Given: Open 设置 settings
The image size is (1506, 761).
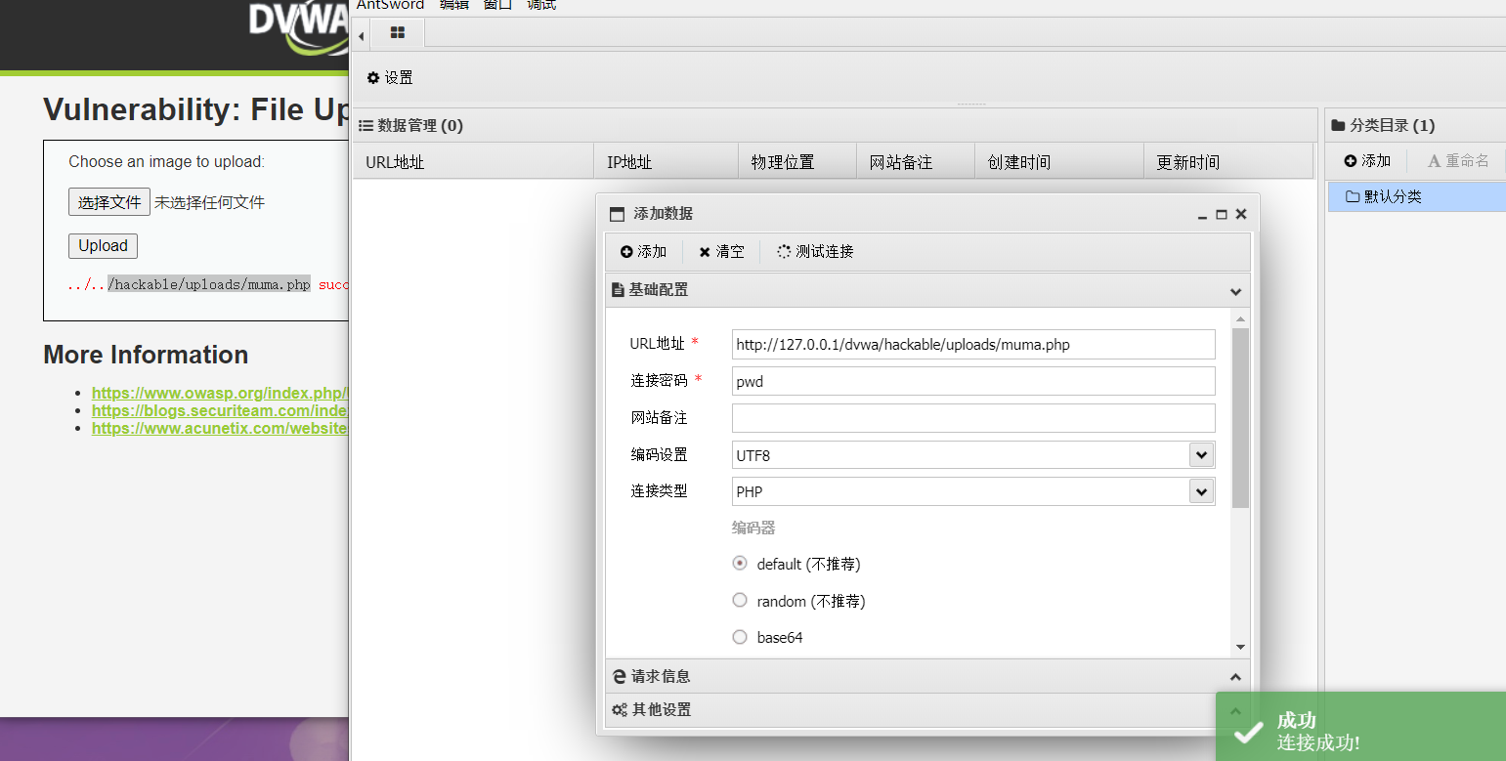Looking at the screenshot, I should [x=390, y=77].
